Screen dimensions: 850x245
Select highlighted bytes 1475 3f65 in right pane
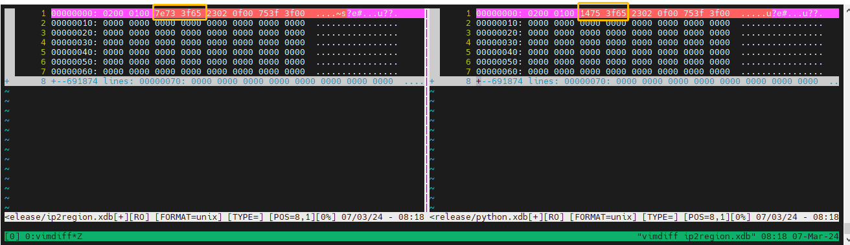603,12
